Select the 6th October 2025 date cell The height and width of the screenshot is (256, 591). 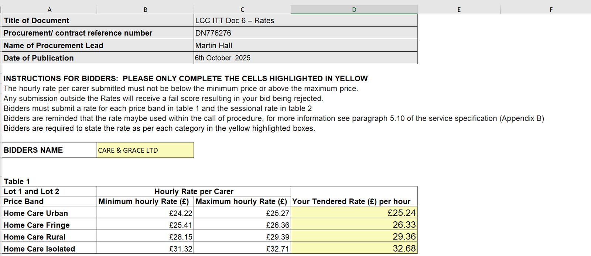tap(305, 58)
